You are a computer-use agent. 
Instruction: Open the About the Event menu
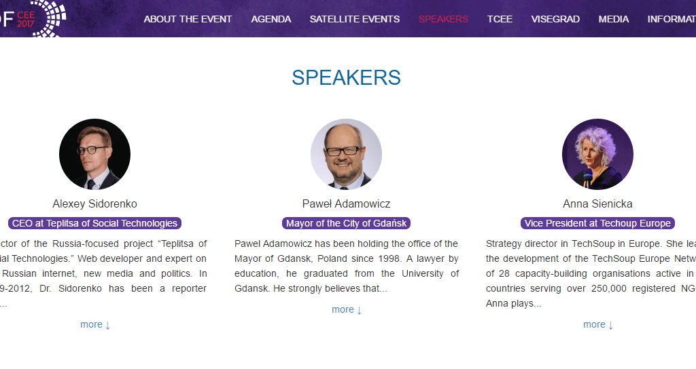click(188, 19)
